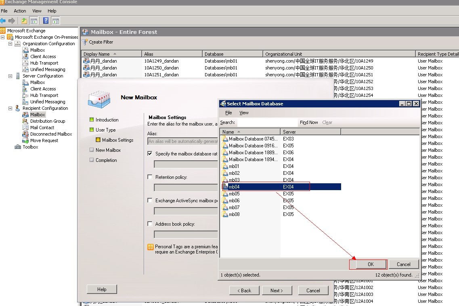Open the Distribution Group node
The height and width of the screenshot is (306, 459).
47,121
